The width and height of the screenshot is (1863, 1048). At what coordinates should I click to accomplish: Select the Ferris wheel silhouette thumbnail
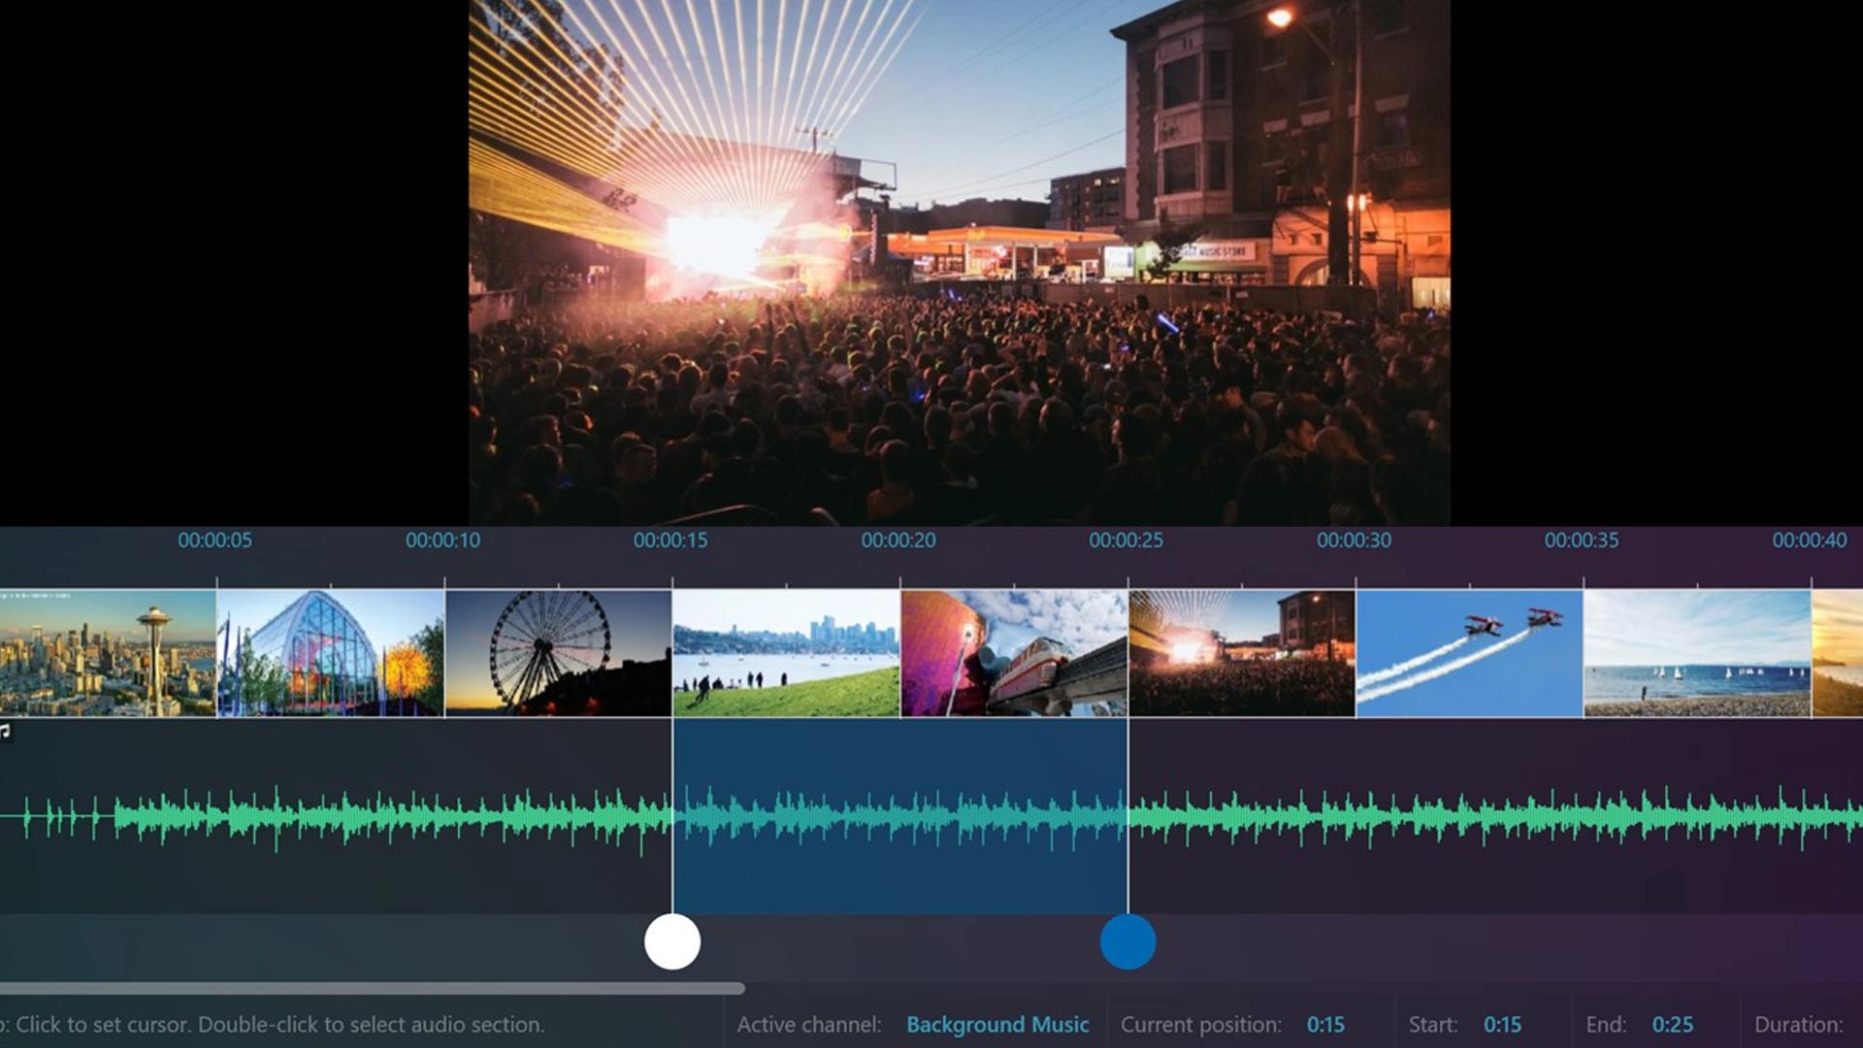tap(558, 653)
